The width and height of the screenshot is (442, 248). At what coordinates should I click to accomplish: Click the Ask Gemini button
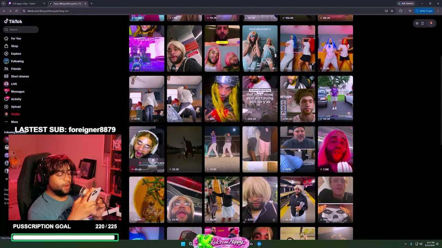pyautogui.click(x=406, y=3)
